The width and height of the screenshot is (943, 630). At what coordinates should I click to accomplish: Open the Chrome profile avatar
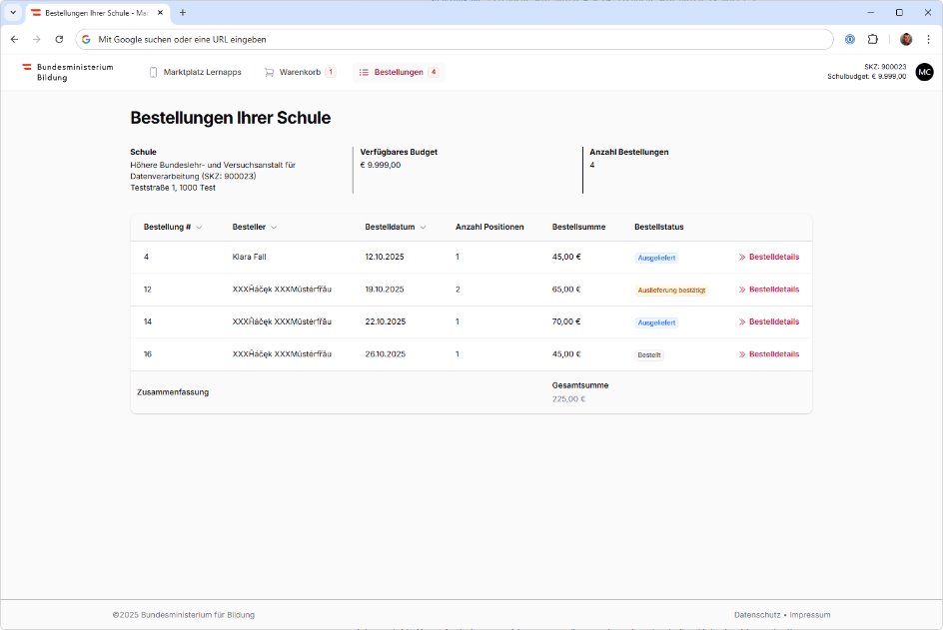pos(906,39)
